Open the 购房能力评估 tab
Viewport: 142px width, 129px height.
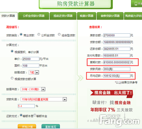point(133,16)
